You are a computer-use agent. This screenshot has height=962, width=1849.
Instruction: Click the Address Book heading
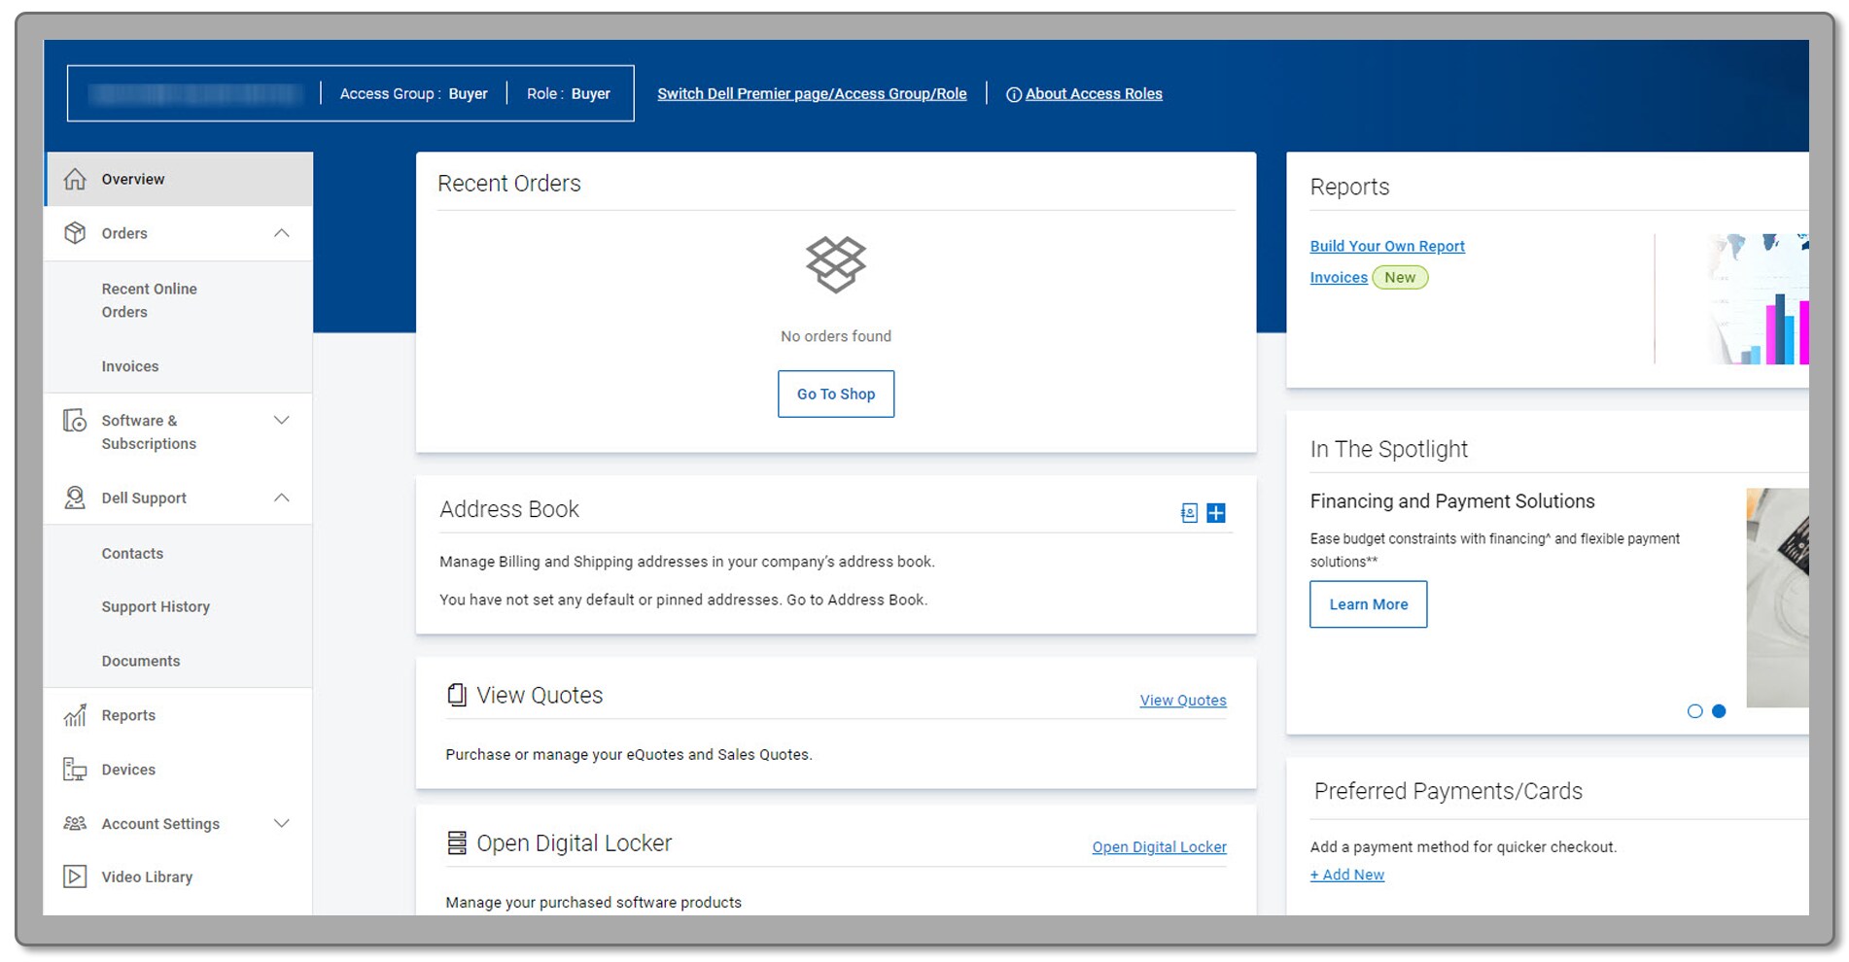pos(509,509)
